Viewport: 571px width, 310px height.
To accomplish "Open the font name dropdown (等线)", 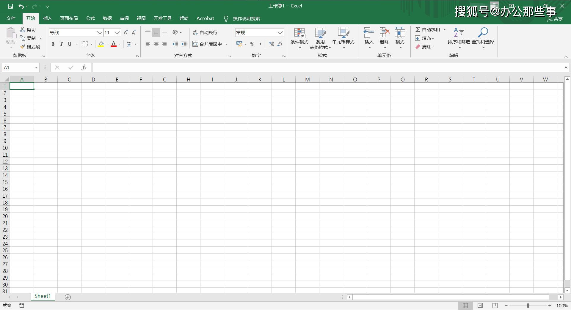I will (x=100, y=33).
